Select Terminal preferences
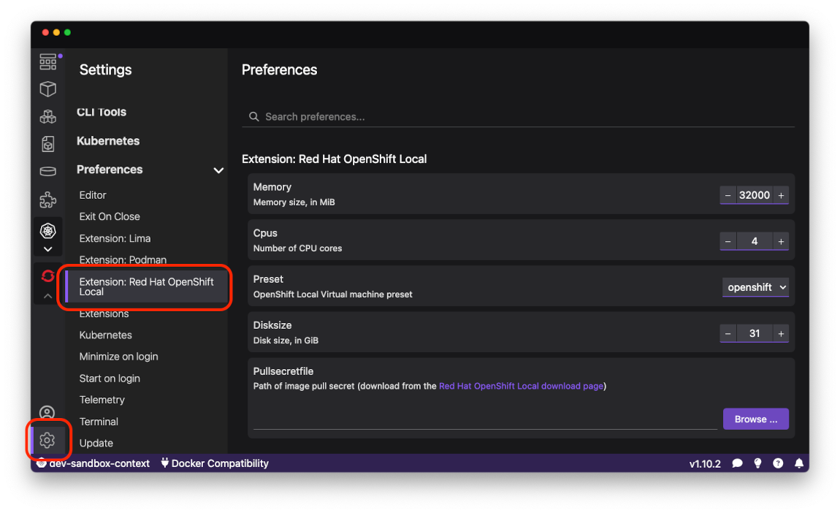 99,422
